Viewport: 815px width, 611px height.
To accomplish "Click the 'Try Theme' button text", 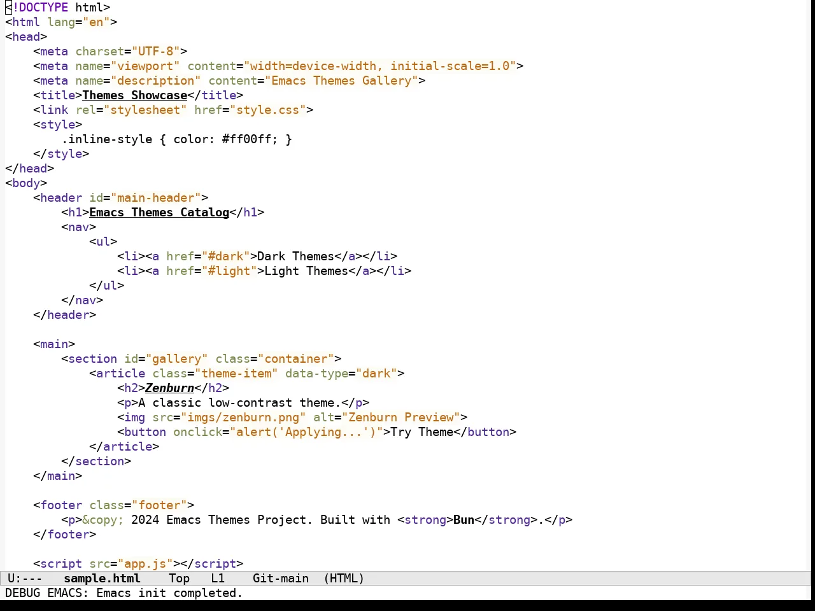I will [x=422, y=432].
